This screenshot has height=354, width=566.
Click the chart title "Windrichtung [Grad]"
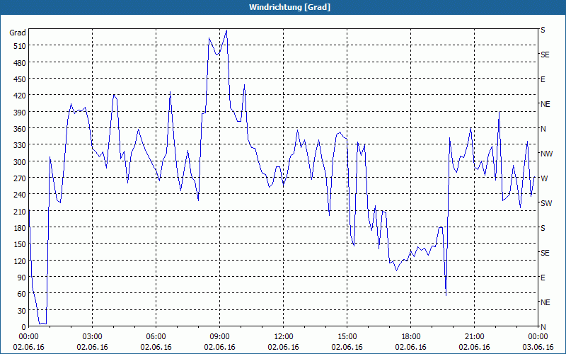click(x=289, y=7)
